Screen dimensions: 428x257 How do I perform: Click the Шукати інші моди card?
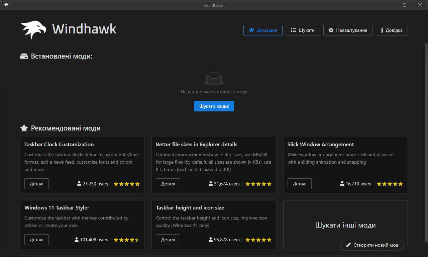point(345,225)
